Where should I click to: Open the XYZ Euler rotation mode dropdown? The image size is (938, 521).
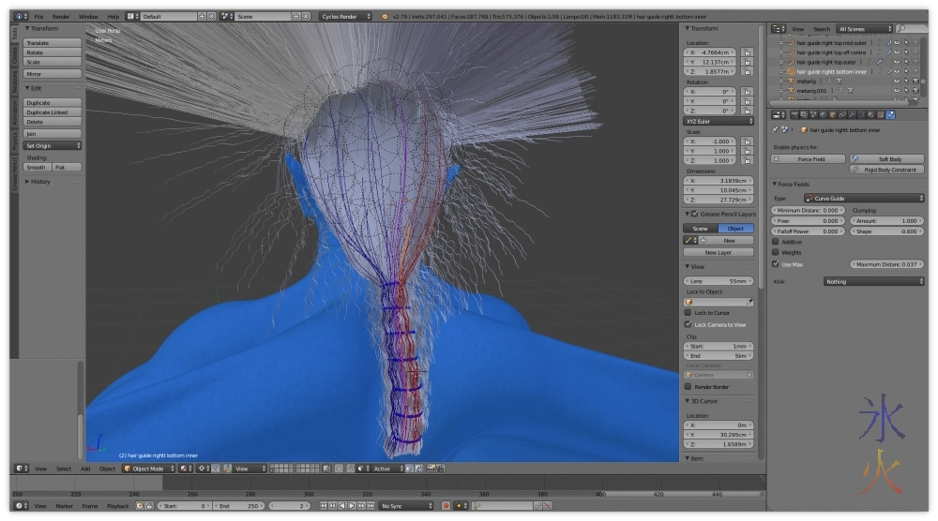[719, 121]
